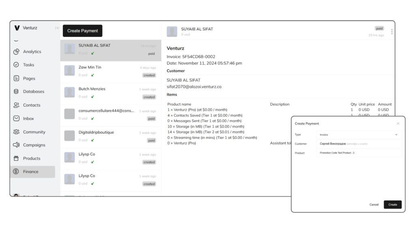Click the green arrow icon for SUYAIB AL SIFAT
415x233 pixels.
(x=93, y=53)
